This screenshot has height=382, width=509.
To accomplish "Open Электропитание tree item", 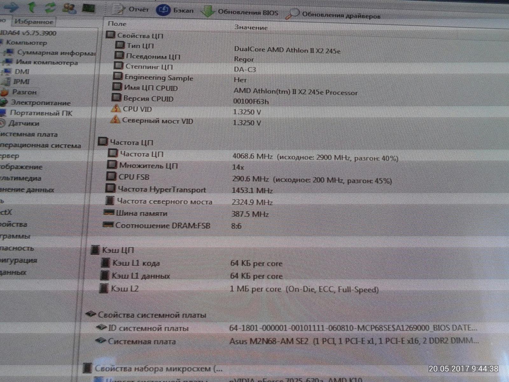I will click(41, 103).
